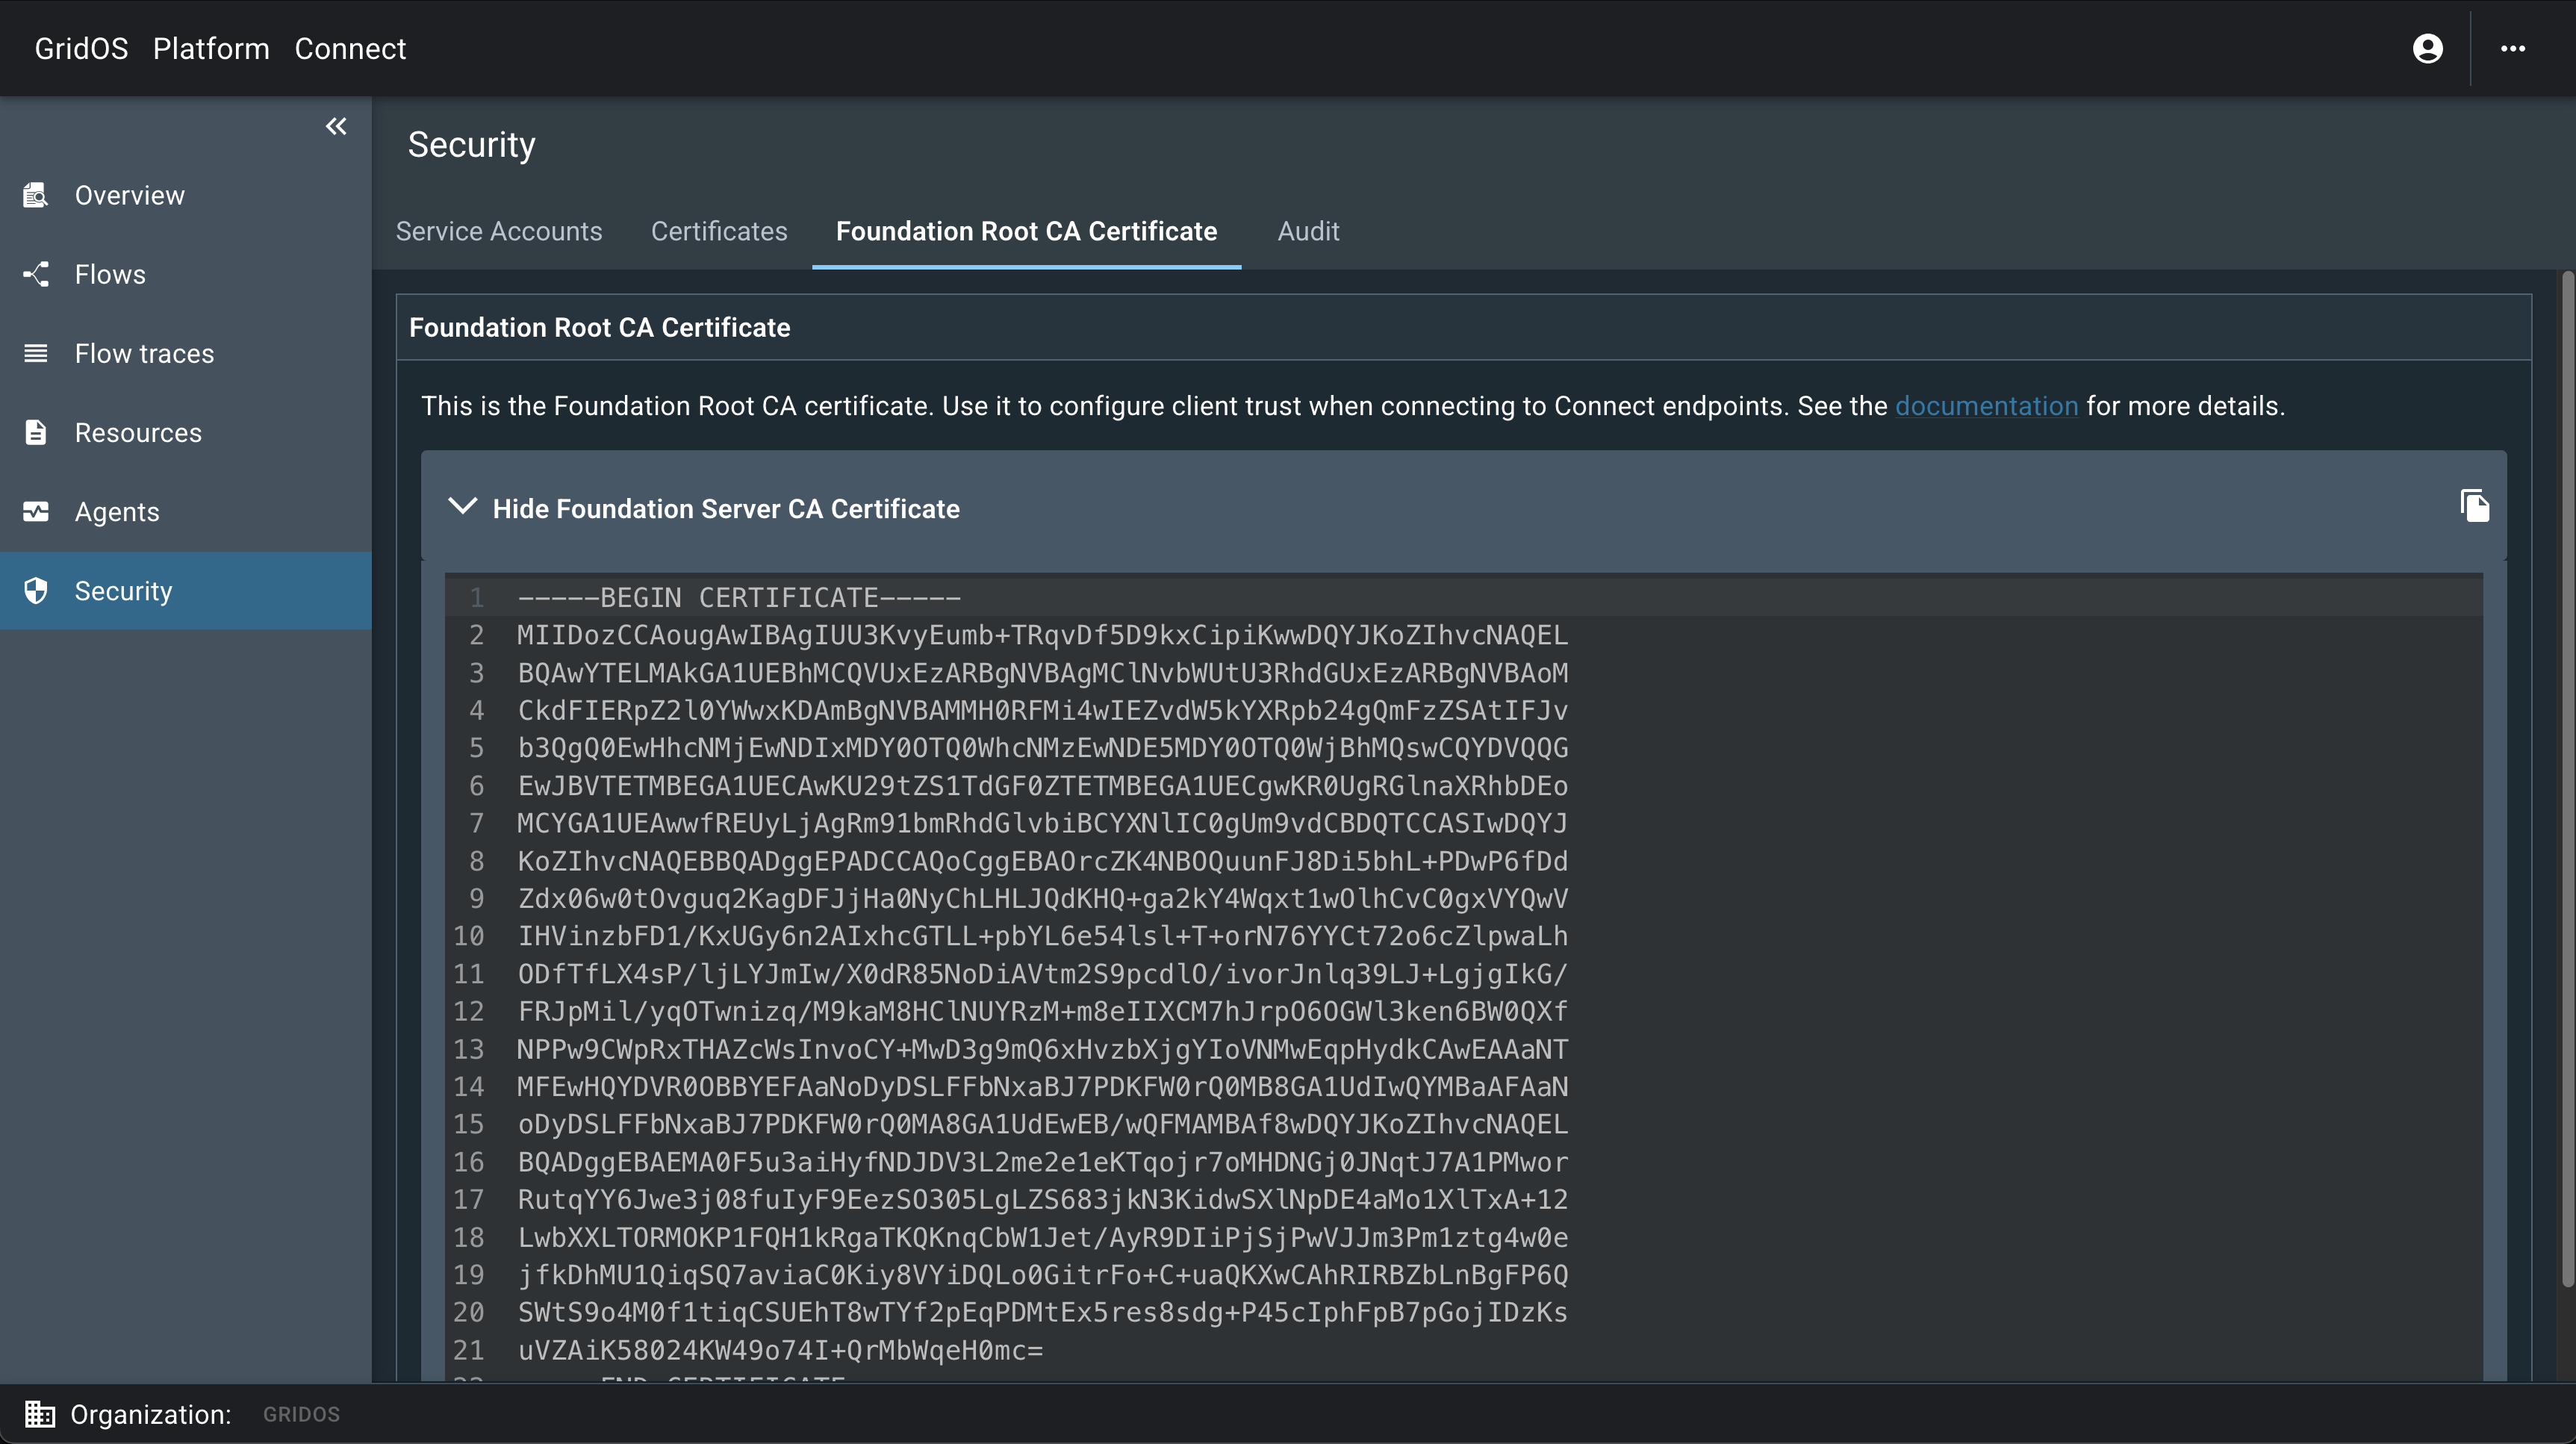Click the Agents icon in sidebar
Image resolution: width=2576 pixels, height=1444 pixels.
click(x=36, y=511)
